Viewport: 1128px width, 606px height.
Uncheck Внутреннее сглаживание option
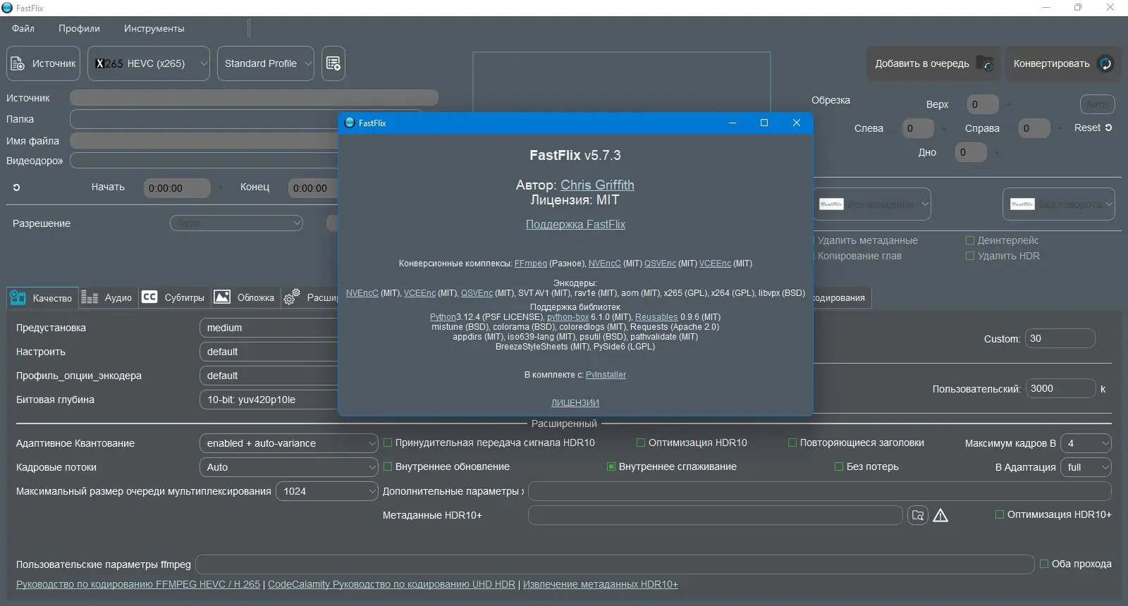611,466
